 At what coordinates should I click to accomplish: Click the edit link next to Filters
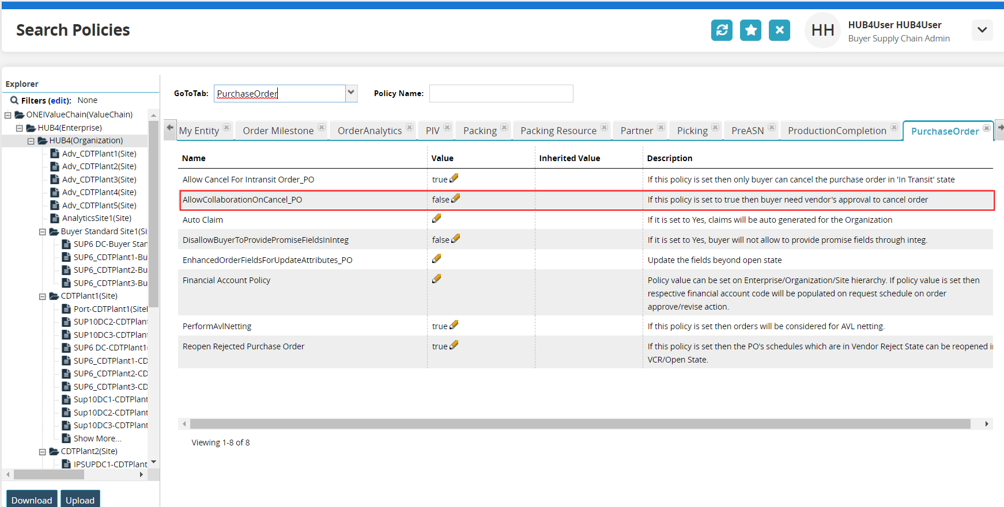click(59, 101)
